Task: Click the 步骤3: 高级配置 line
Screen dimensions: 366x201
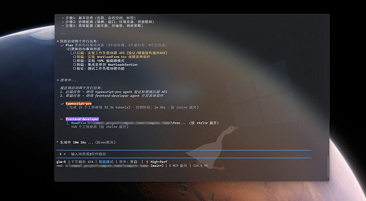Action: coord(102,26)
